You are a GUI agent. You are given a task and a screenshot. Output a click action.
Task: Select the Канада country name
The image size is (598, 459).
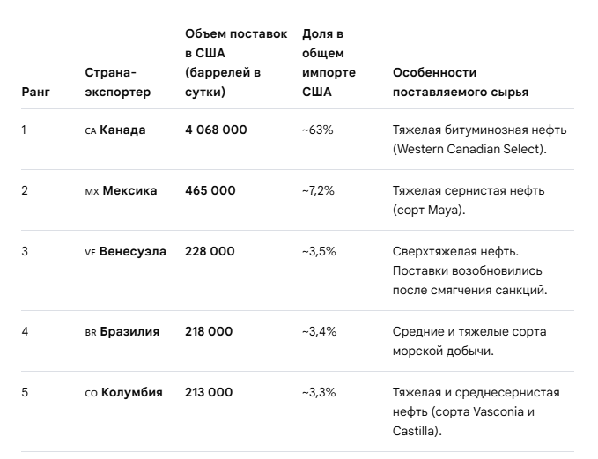tap(122, 130)
